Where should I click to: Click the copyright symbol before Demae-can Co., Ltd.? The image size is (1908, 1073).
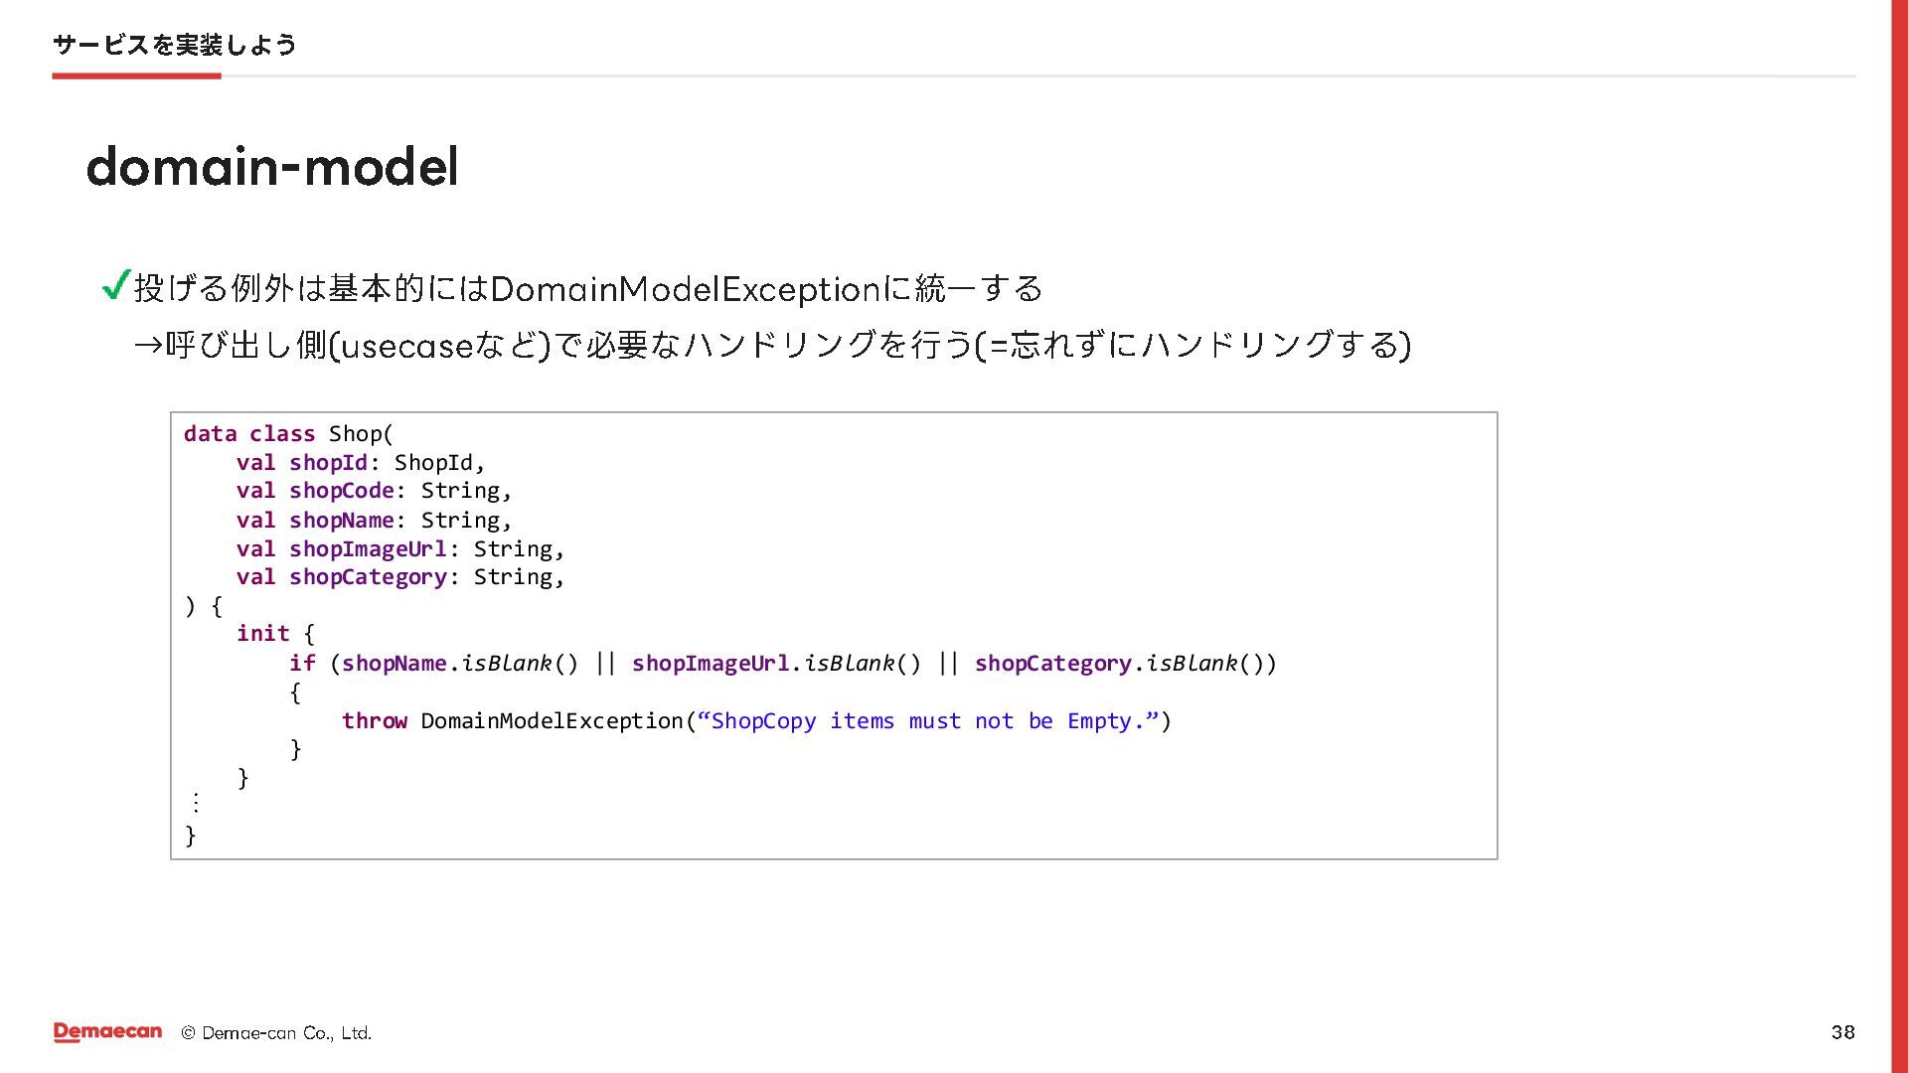click(x=188, y=1033)
